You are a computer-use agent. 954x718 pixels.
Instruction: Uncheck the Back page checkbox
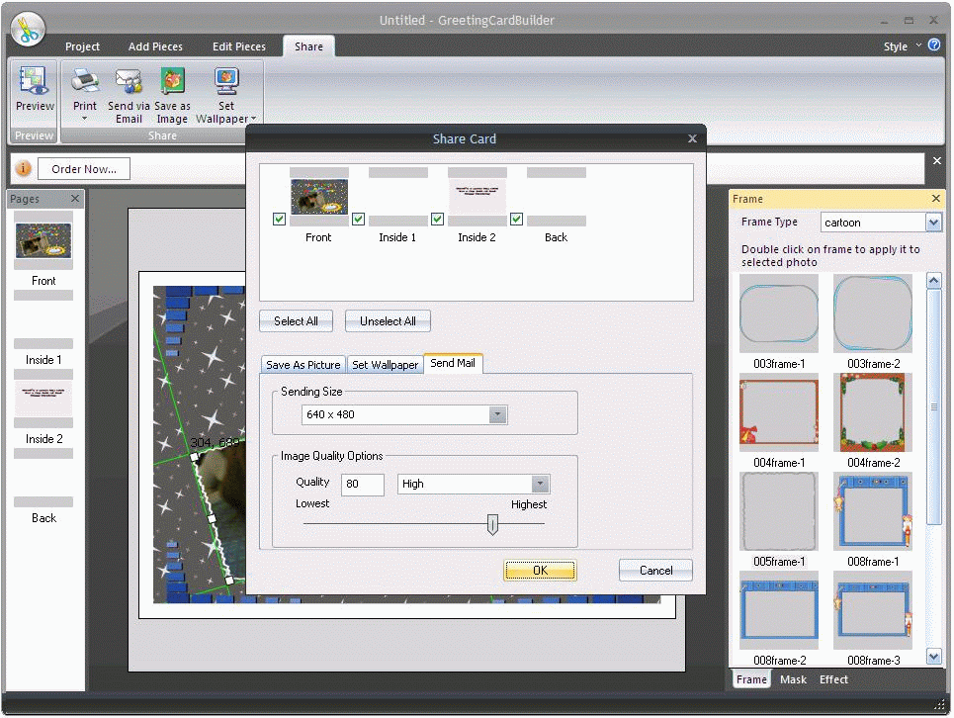[516, 219]
